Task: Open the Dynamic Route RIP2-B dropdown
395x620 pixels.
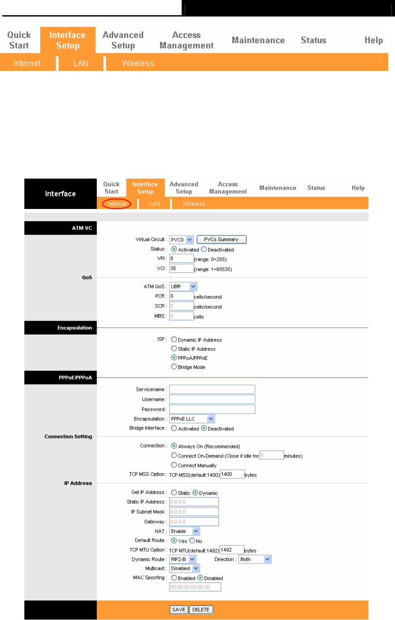Action: (x=183, y=560)
